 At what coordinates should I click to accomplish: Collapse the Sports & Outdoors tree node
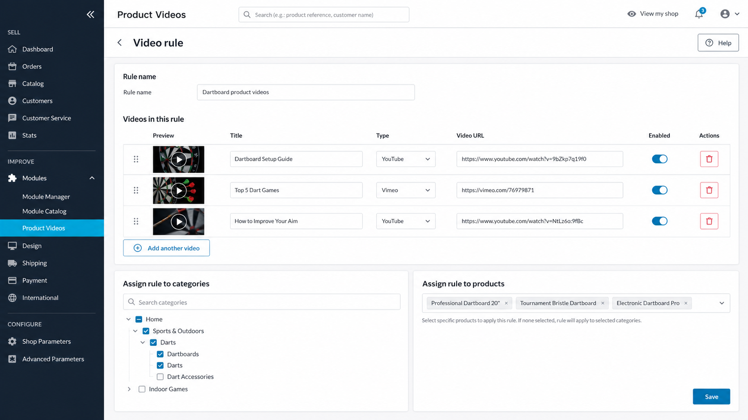click(x=135, y=331)
